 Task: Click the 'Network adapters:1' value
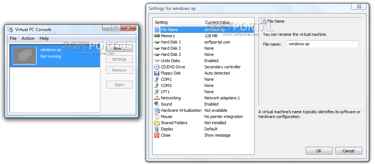[222, 98]
